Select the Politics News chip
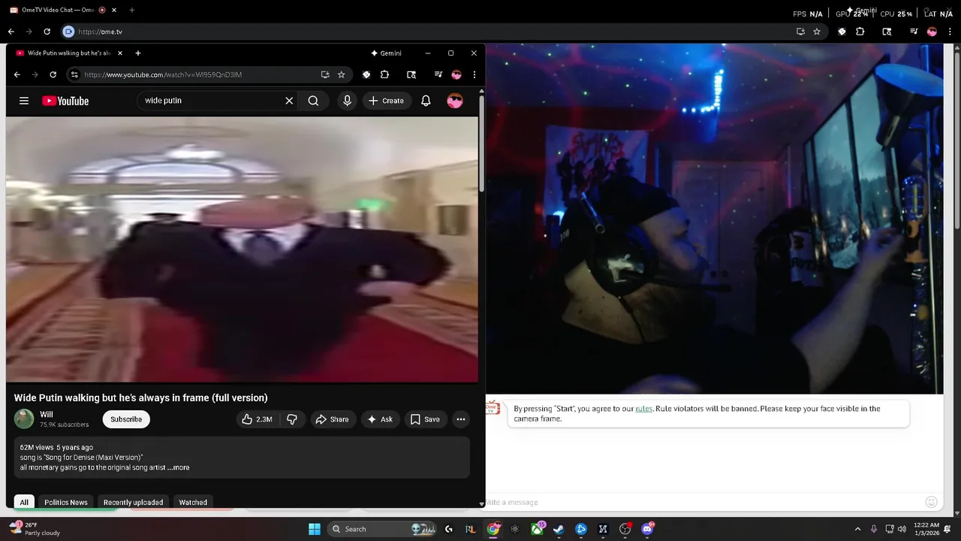 point(66,502)
